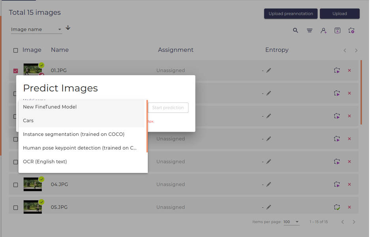Uncheck the 01.JPG row checkbox
Screen dimensions: 379x237
[x=15, y=70]
